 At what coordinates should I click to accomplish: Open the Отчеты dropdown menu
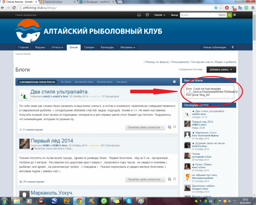(57, 47)
